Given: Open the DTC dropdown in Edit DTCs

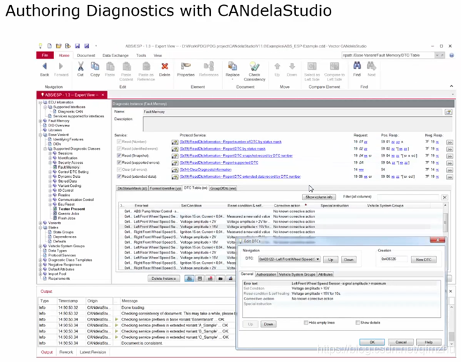Looking at the screenshot, I should click(318, 259).
